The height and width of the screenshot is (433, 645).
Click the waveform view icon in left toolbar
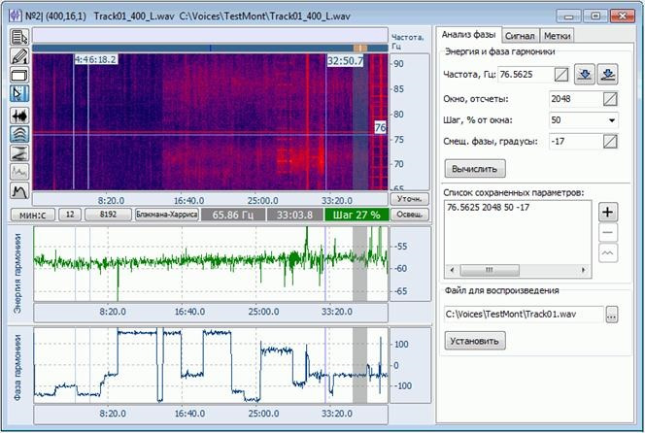tap(18, 113)
